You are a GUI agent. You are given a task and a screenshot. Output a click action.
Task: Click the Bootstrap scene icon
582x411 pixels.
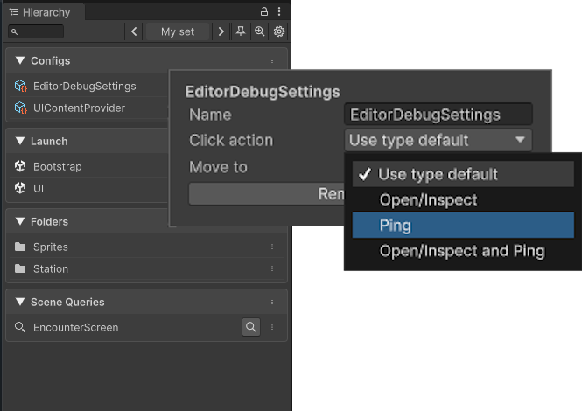coord(20,166)
